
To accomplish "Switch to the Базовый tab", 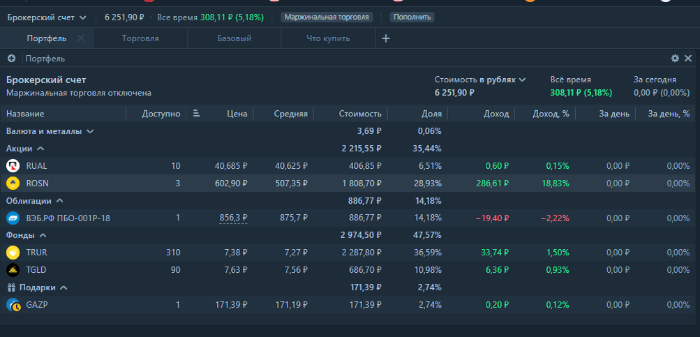I will 234,38.
